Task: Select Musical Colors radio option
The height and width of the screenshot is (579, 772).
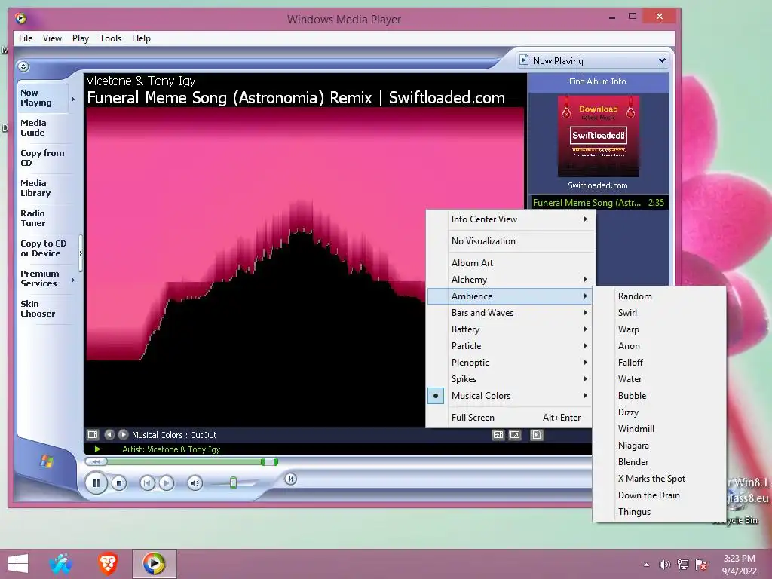Action: pos(511,395)
